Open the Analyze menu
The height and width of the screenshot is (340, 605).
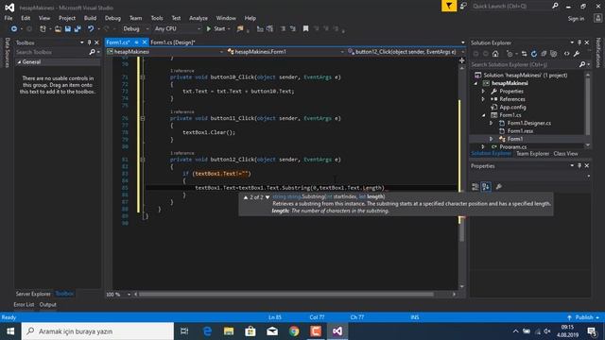click(x=199, y=18)
